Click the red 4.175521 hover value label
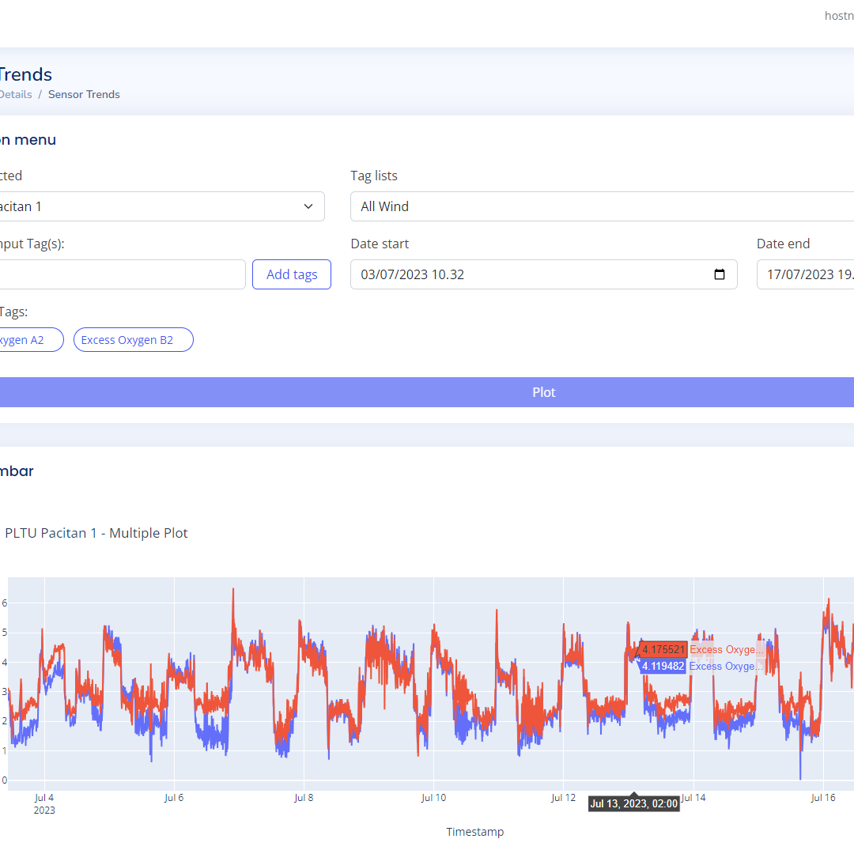 (663, 649)
